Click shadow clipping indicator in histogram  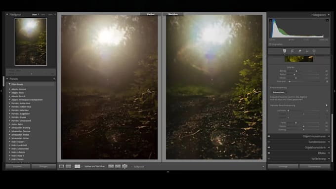tap(271, 21)
